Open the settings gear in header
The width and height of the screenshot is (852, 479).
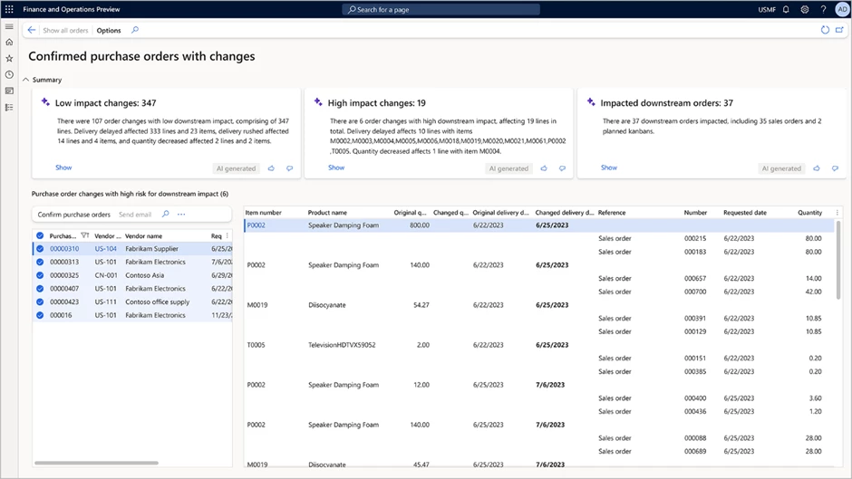point(805,10)
